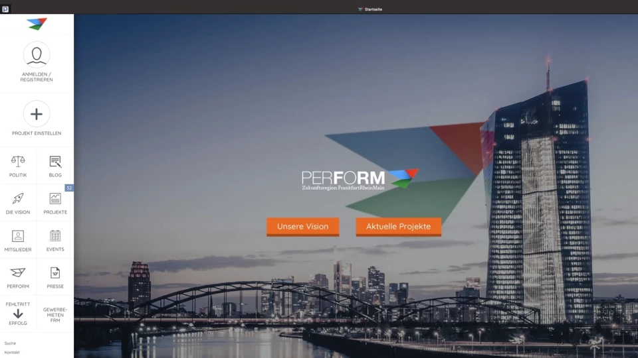Open the Gewerbemieten FRM menu tile
The width and height of the screenshot is (638, 358).
pyautogui.click(x=55, y=315)
